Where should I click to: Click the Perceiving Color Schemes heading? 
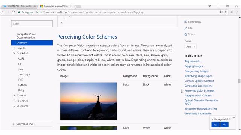coord(87,37)
